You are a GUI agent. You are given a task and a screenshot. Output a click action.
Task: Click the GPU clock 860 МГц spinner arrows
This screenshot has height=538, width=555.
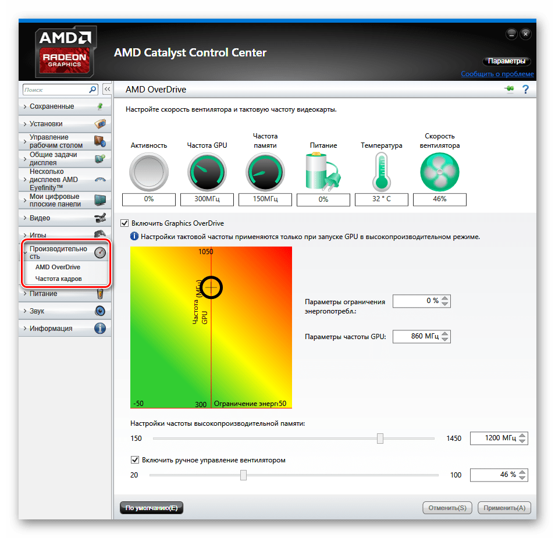[445, 336]
